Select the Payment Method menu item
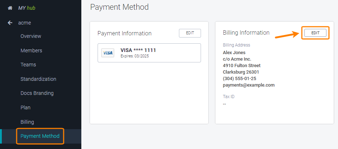Viewport: 338px width, 149px height. (40, 136)
